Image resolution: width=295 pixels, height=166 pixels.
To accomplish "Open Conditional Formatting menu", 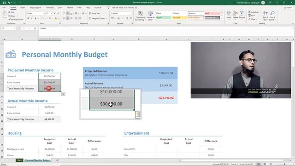I will tap(140, 16).
